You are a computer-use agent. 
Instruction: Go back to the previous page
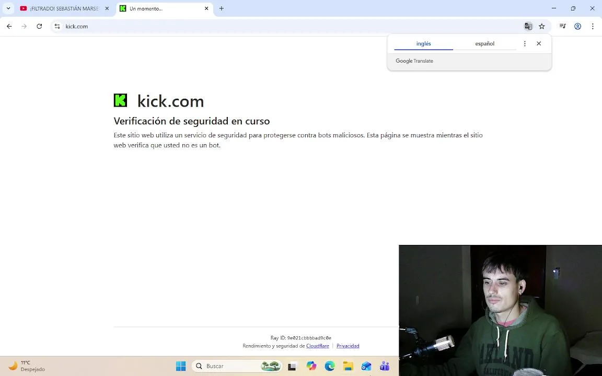click(x=9, y=27)
